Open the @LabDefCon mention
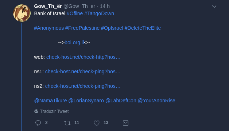Image resolution: width=229 pixels, height=131 pixels. pos(121,101)
